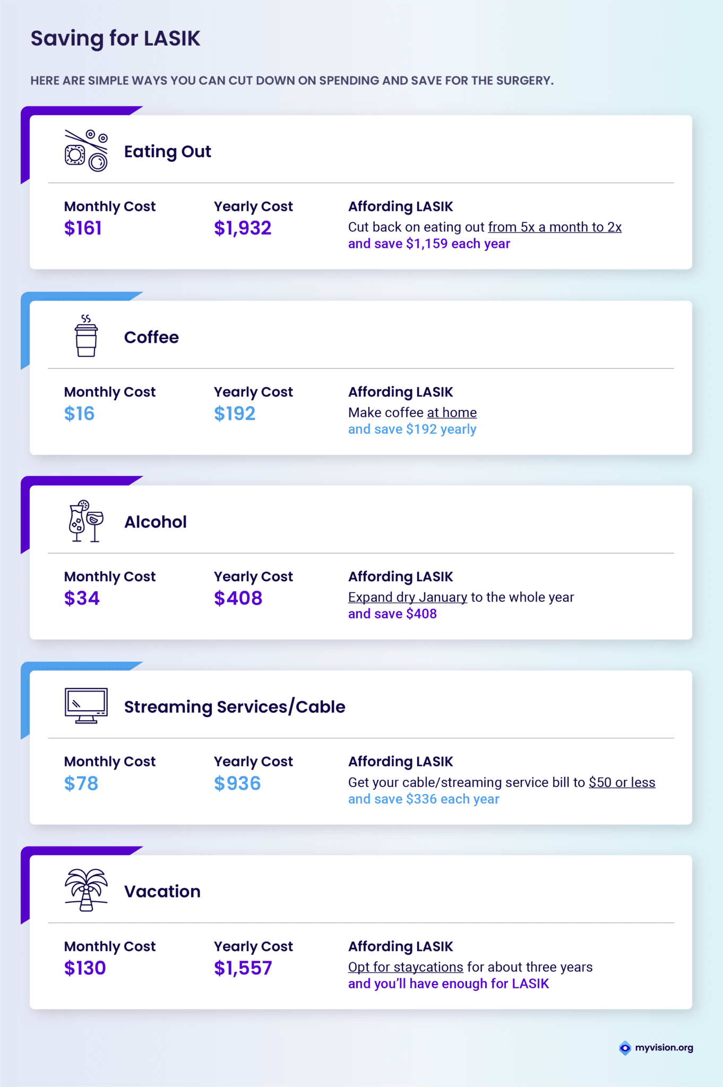Viewport: 723px width, 1087px height.
Task: Click the coffee cup icon
Action: tap(86, 336)
